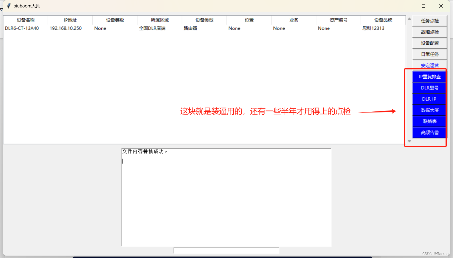453x258 pixels.
Task: Open the 故障点检 button
Action: [429, 32]
